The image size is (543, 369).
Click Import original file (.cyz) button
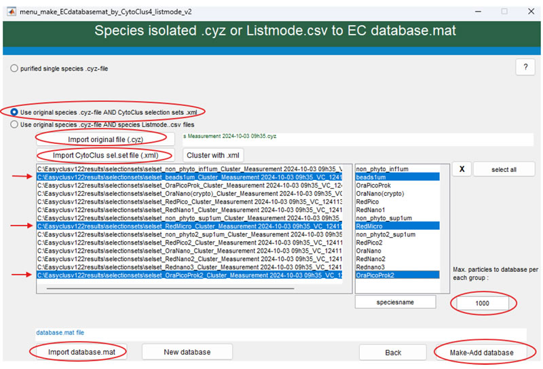pyautogui.click(x=105, y=139)
